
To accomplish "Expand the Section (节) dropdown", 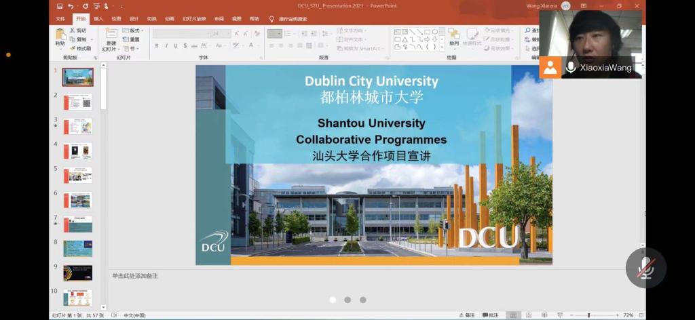I will point(132,48).
